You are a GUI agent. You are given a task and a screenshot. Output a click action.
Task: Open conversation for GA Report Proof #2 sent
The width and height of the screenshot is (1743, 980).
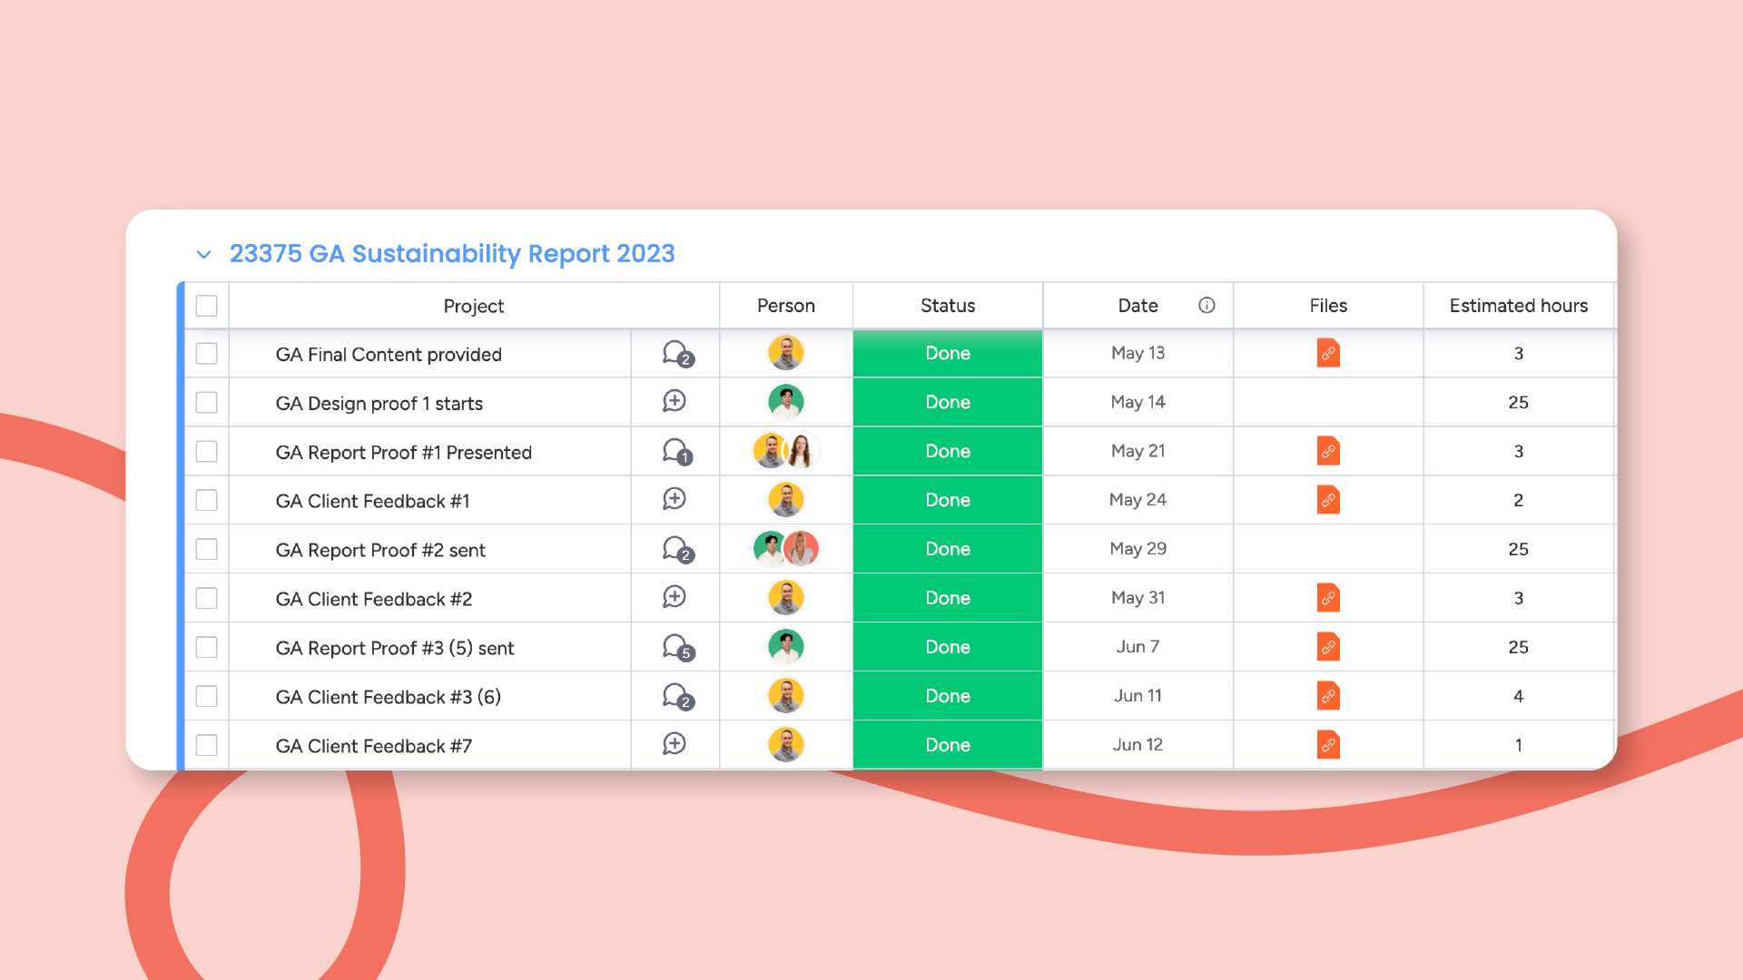coord(677,550)
